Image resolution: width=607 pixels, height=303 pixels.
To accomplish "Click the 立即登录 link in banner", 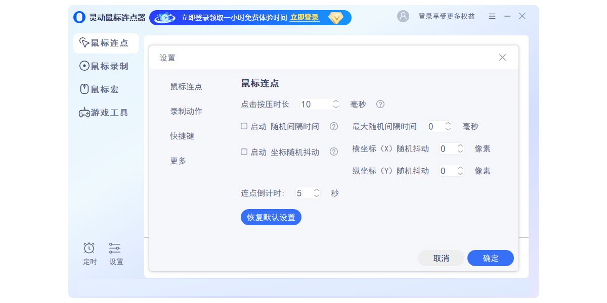I will [x=304, y=18].
